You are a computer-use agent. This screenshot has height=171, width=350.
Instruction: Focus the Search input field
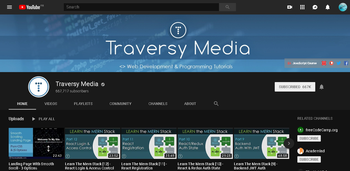coord(141,7)
